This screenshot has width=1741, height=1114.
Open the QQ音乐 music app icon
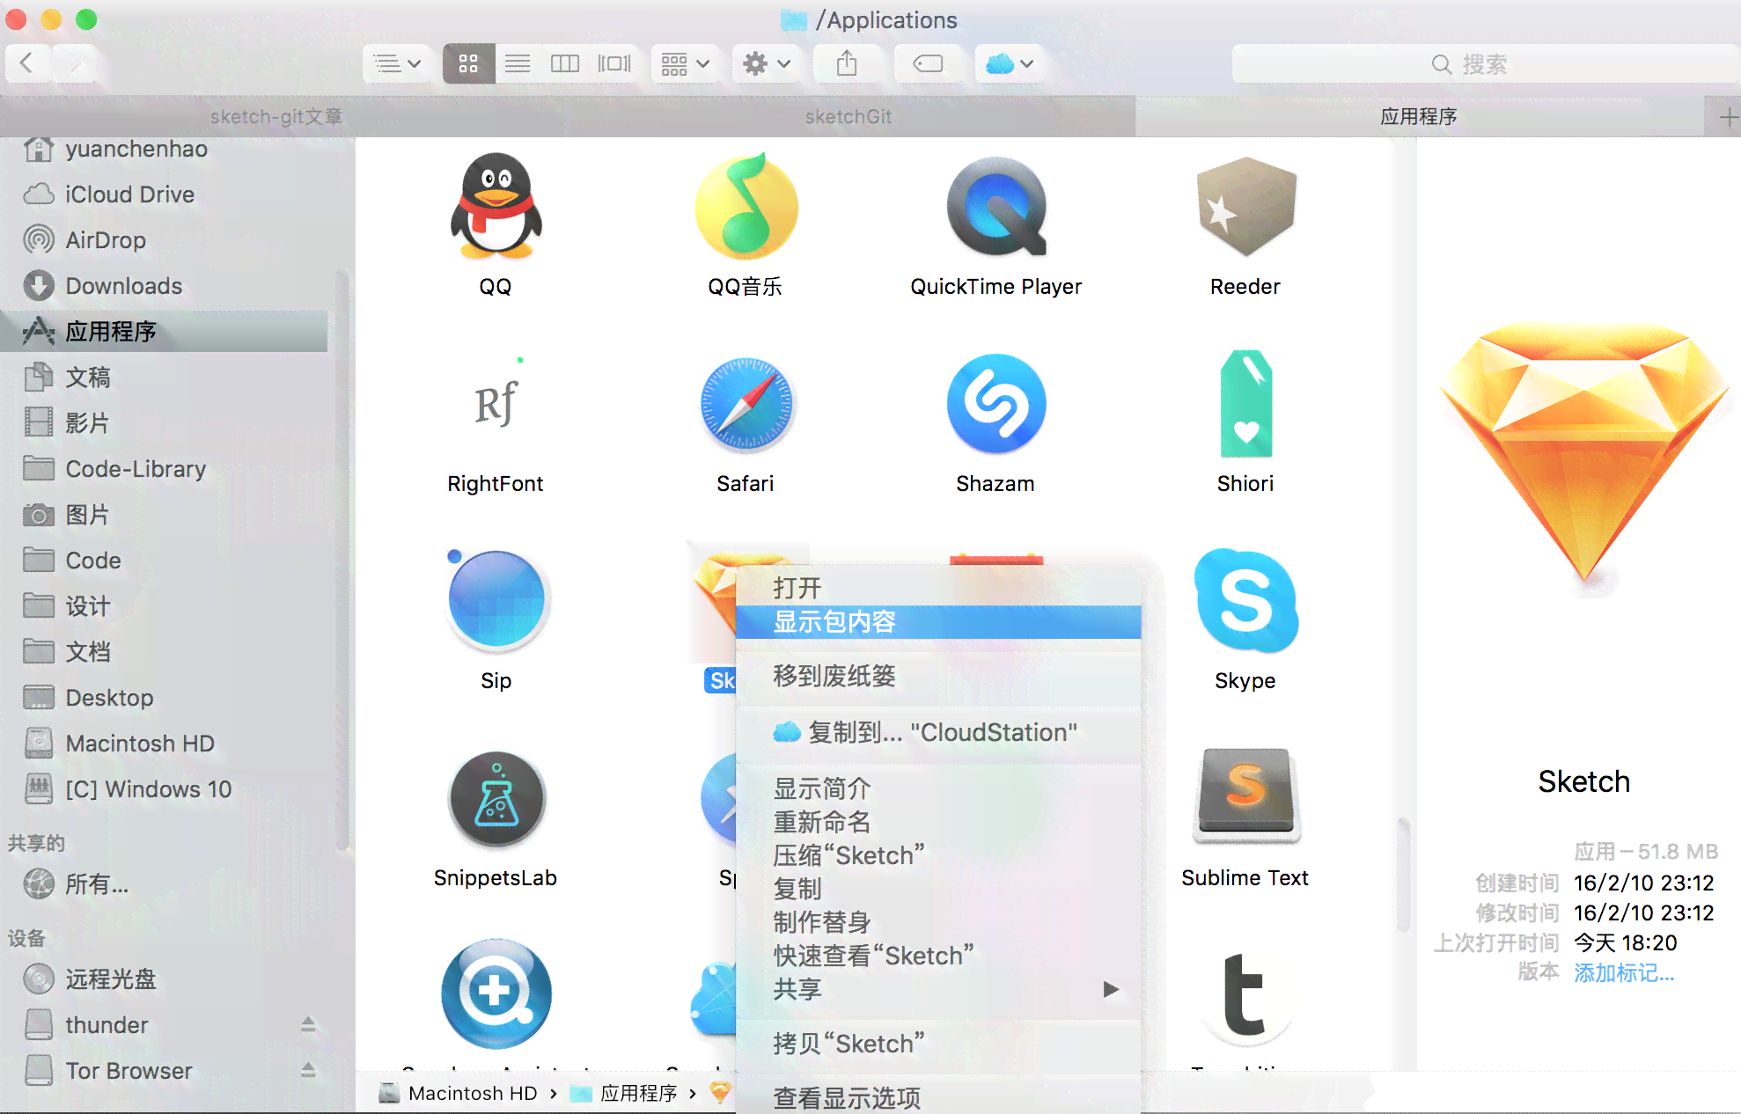click(x=746, y=207)
